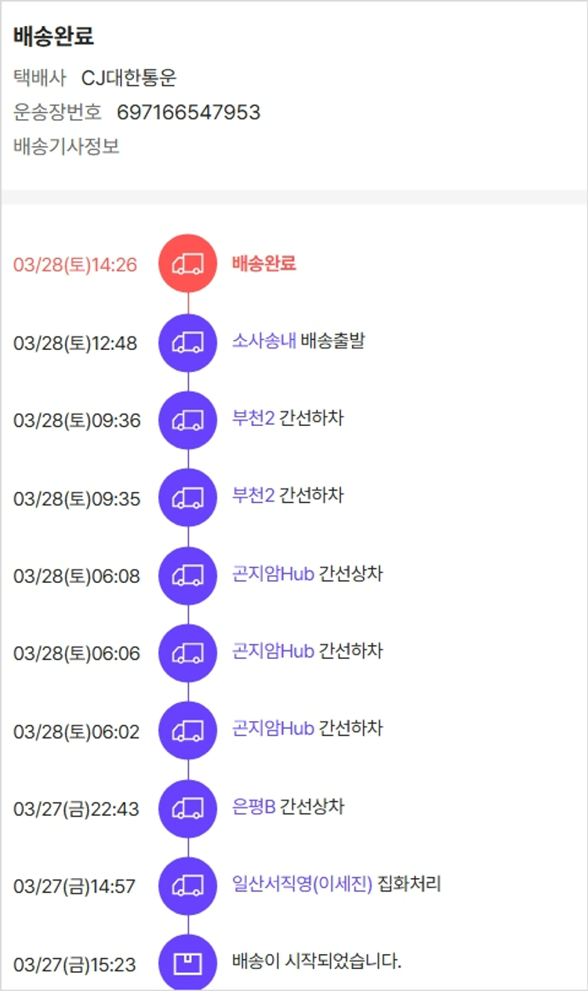Viewport: 588px width, 991px height.
Task: Click the 03/28(토)14:26 timestamp
Action: [x=75, y=265]
